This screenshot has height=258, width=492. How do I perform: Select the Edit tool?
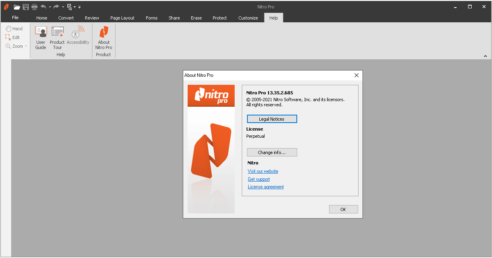(12, 37)
